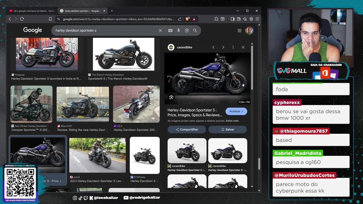This screenshot has height=204, width=363.
Task: Open the browser extensions puzzle icon
Action: pos(216,19)
